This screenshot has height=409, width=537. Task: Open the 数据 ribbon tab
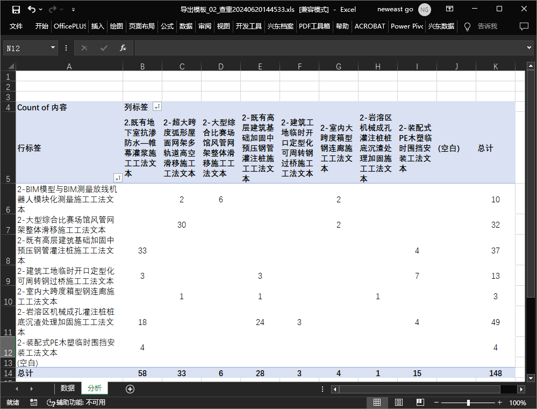click(x=186, y=26)
